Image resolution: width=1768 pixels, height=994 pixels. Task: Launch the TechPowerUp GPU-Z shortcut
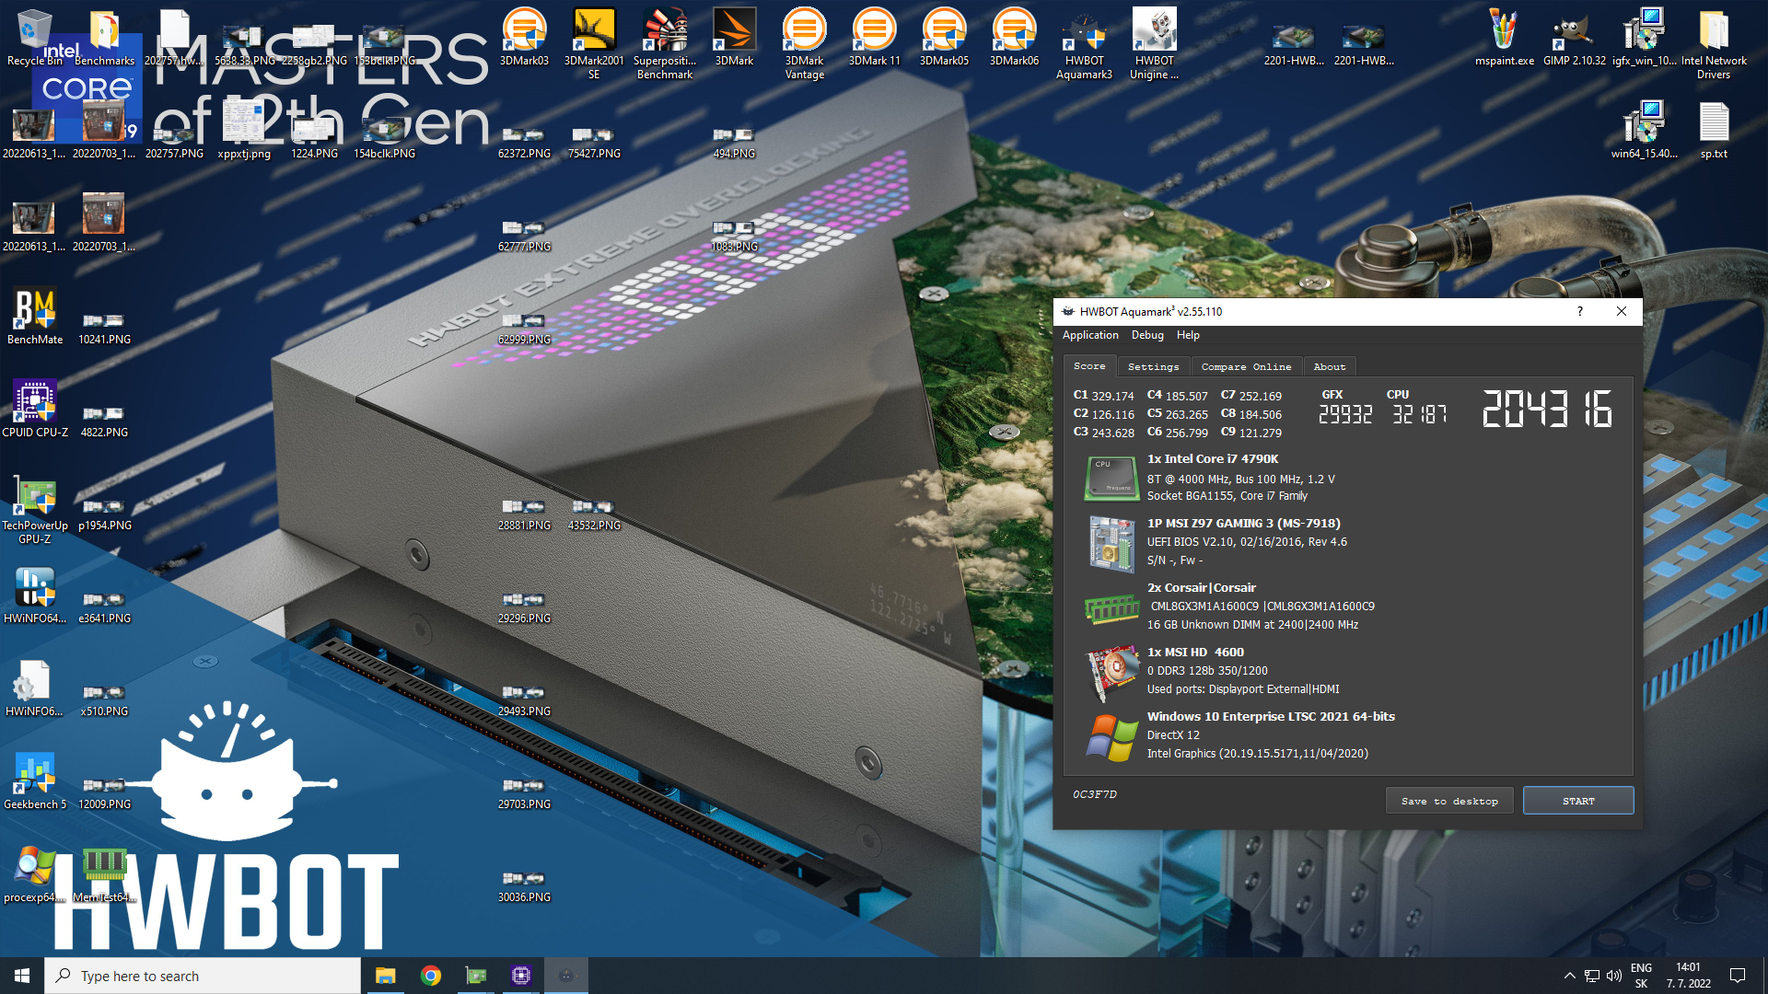[x=34, y=509]
